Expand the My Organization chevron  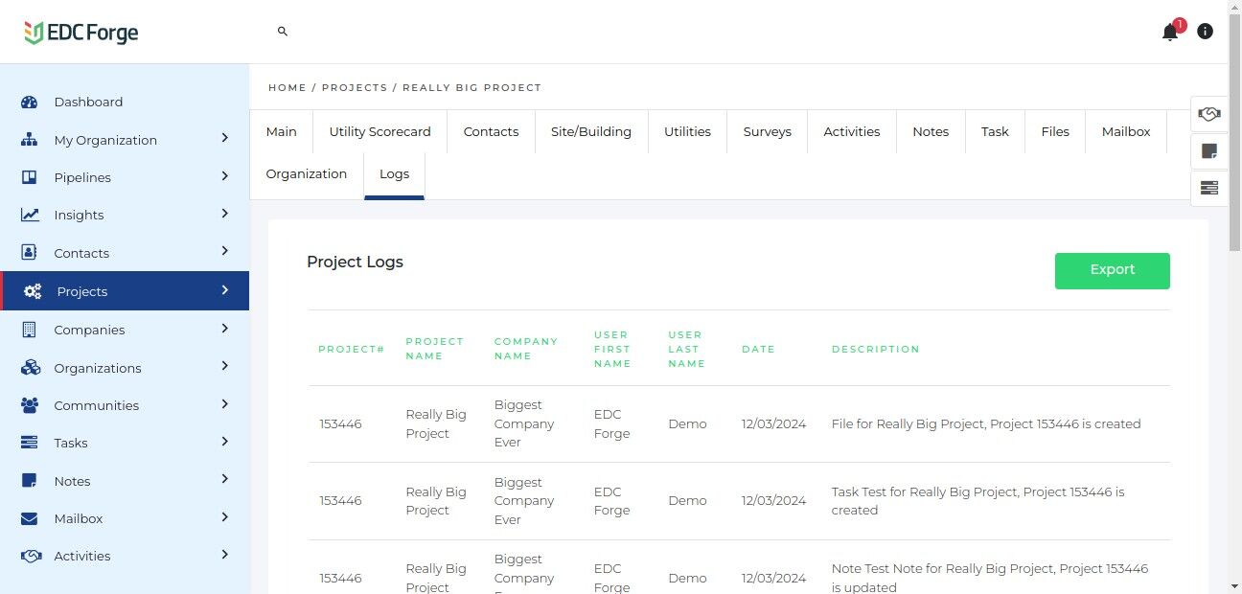coord(225,138)
